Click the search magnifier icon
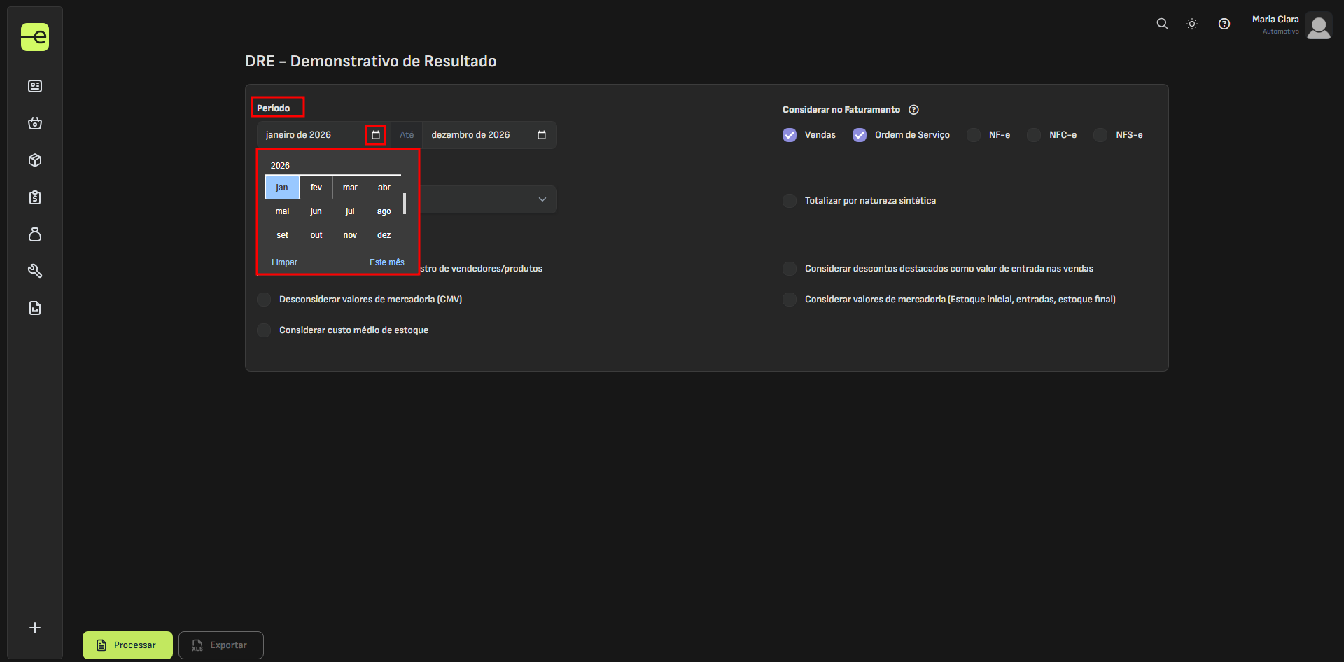 [1162, 24]
